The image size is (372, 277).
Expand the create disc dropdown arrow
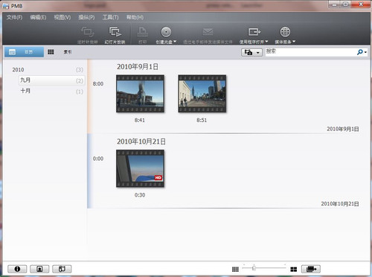(x=175, y=42)
